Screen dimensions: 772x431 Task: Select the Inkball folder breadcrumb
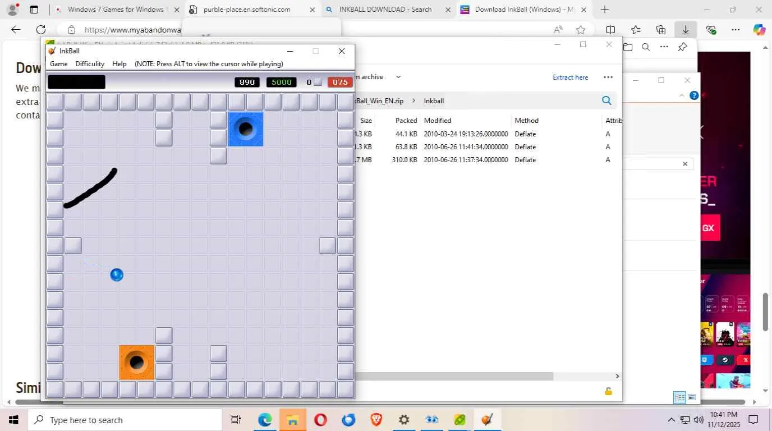[x=434, y=101]
